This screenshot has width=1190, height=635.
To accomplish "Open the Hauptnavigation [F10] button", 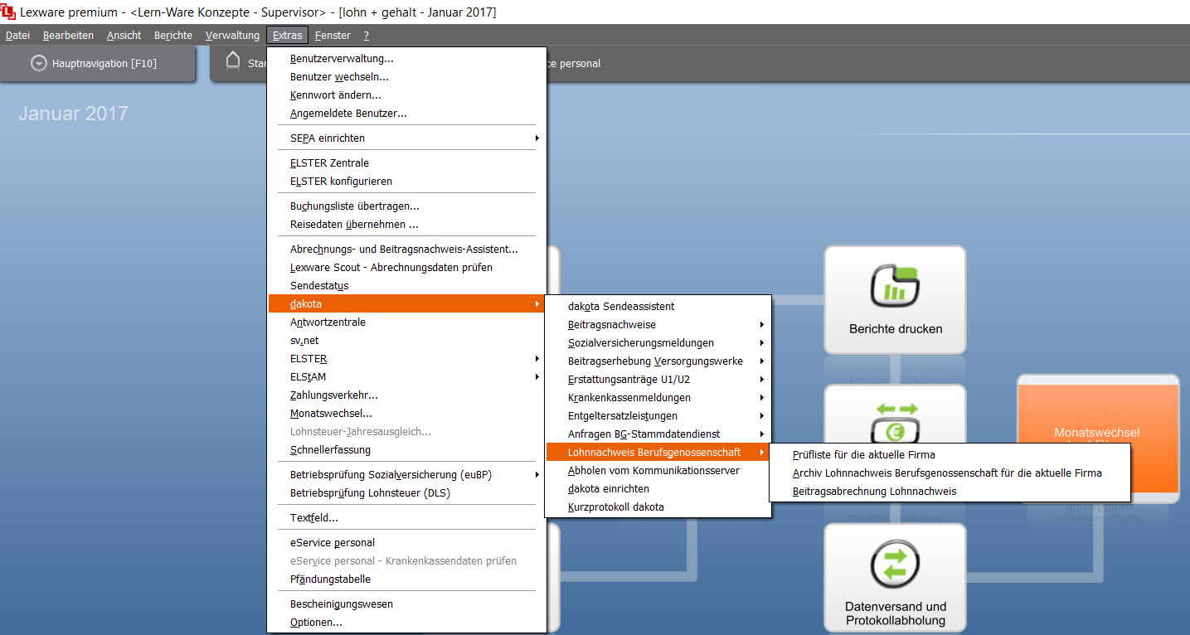I will tap(98, 64).
